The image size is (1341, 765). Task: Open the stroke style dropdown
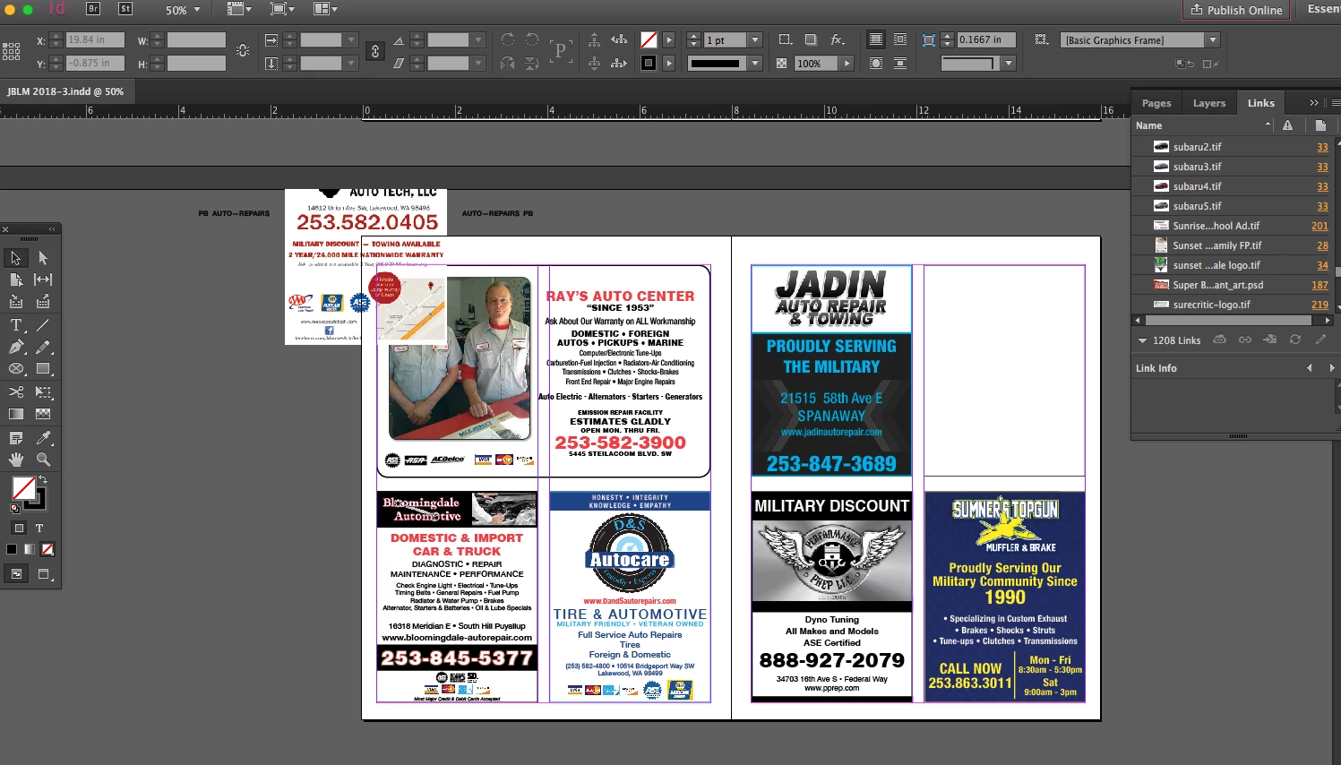755,64
